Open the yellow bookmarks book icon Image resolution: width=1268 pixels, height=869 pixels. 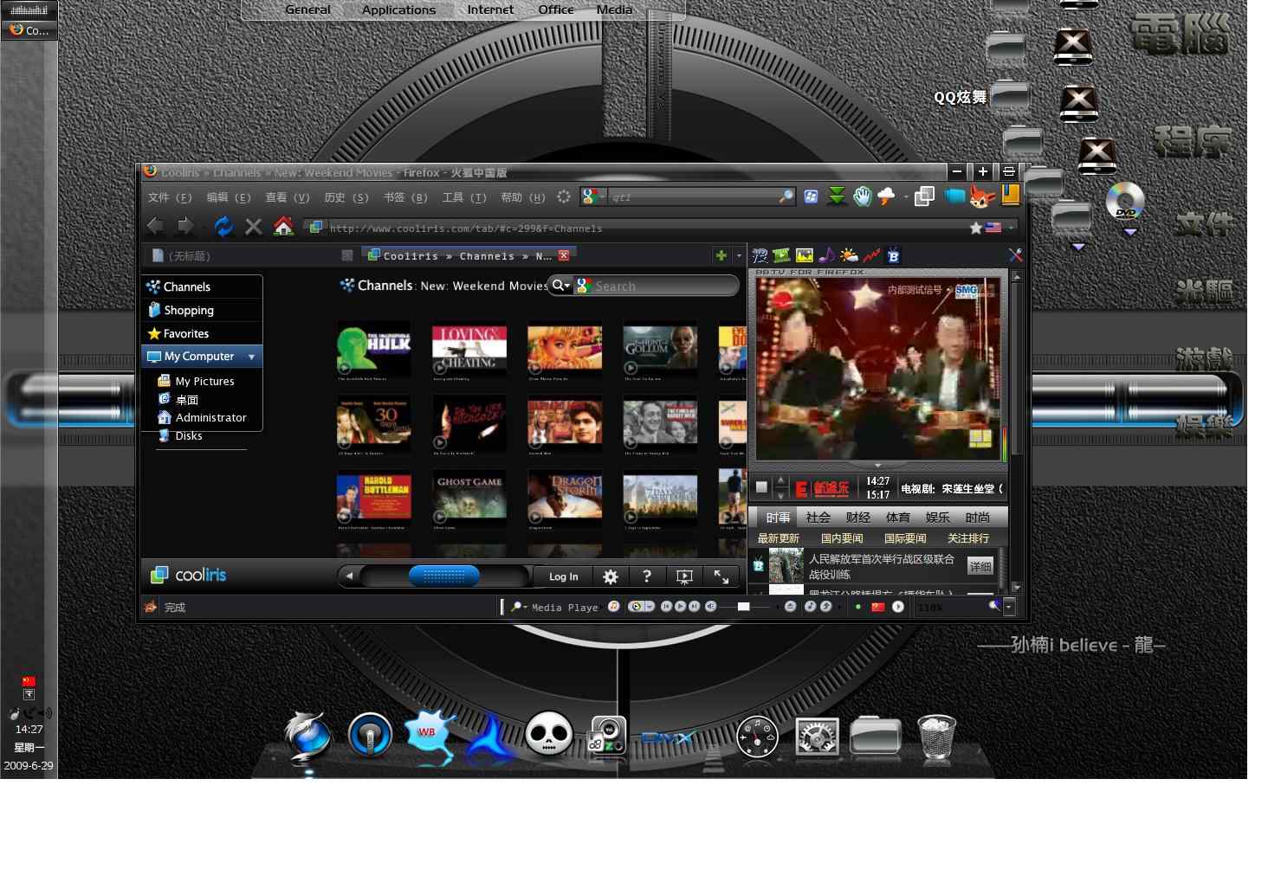[x=1010, y=196]
